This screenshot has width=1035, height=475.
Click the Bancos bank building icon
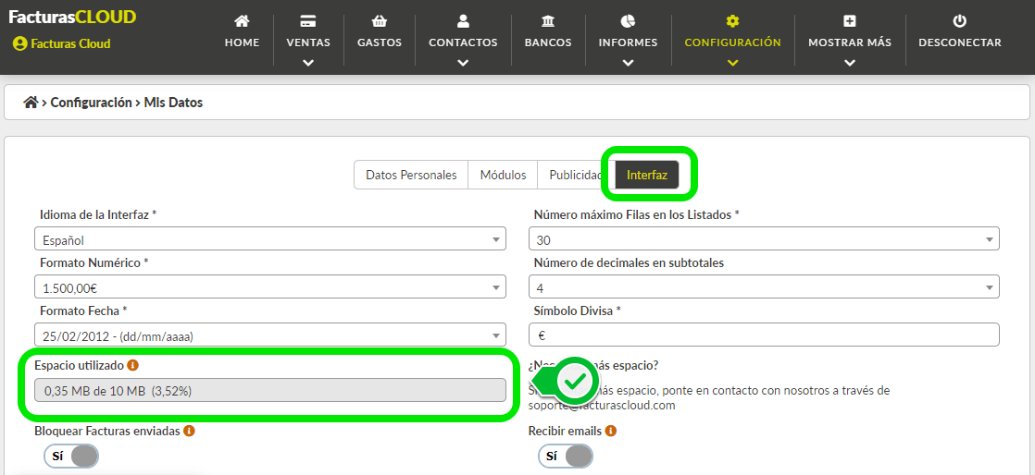(x=548, y=22)
